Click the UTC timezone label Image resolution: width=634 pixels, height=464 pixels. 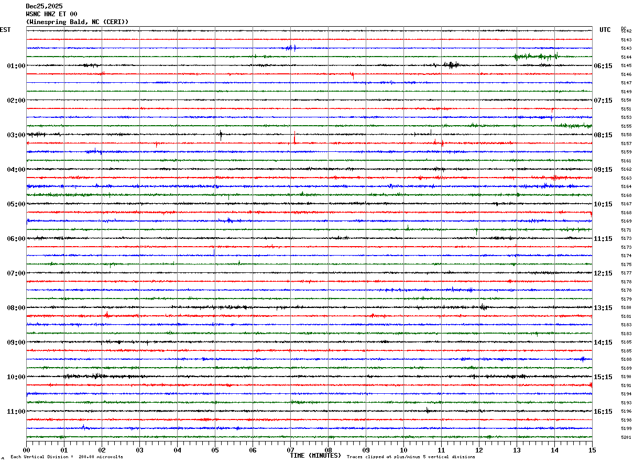coord(605,30)
